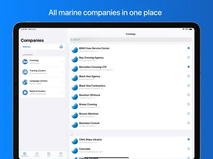
Task: Expand Medical Centers row chevron
Action: click(62, 93)
